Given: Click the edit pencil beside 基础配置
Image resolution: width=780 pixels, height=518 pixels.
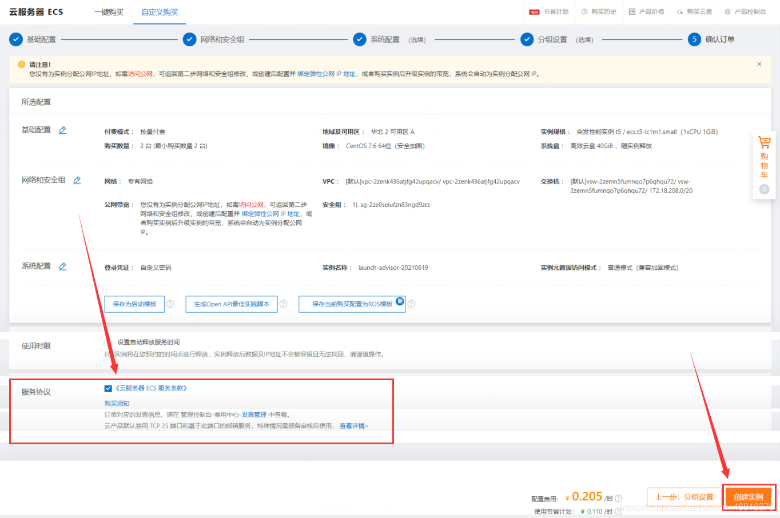Looking at the screenshot, I should coord(63,130).
